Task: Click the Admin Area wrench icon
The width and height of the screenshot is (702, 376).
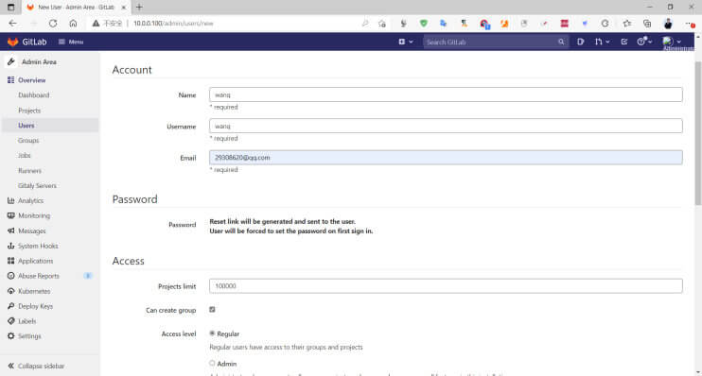Action: [11, 61]
